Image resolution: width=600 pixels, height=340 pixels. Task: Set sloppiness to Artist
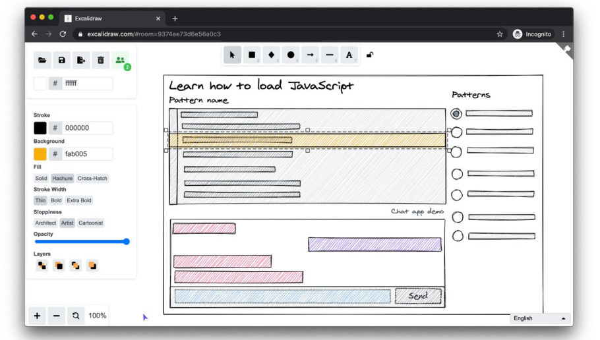tap(67, 223)
